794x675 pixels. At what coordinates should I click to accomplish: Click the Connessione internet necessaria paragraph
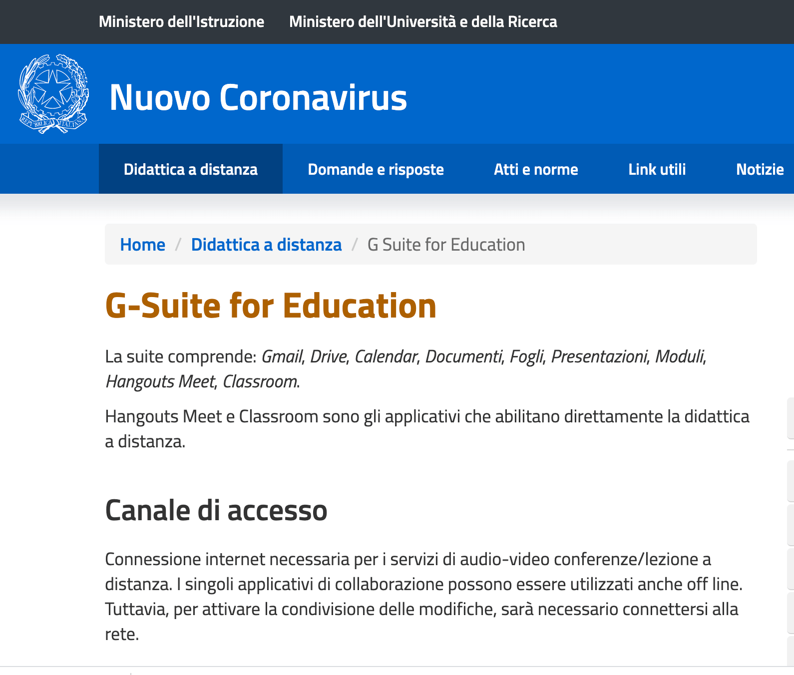click(424, 597)
